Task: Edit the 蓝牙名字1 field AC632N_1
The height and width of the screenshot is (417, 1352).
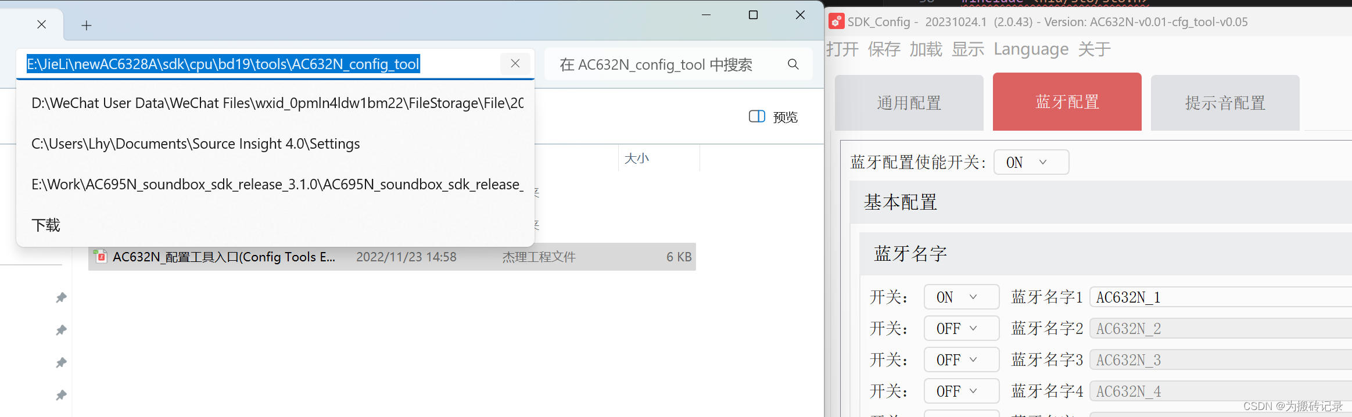Action: [x=1221, y=297]
